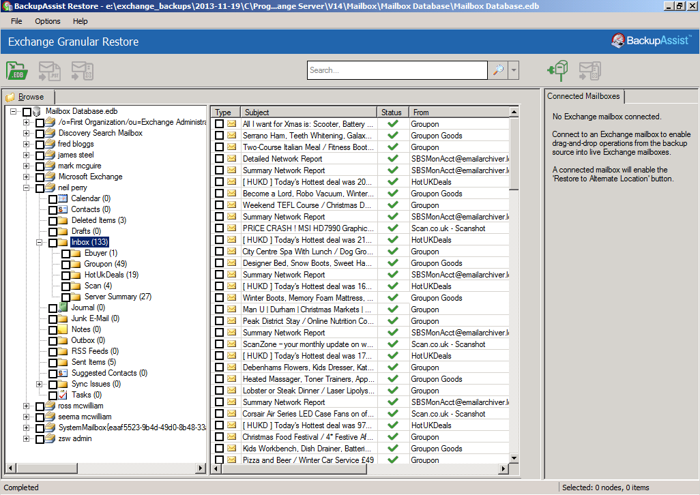The height and width of the screenshot is (495, 700).
Task: Open the Help menu
Action: tap(81, 21)
